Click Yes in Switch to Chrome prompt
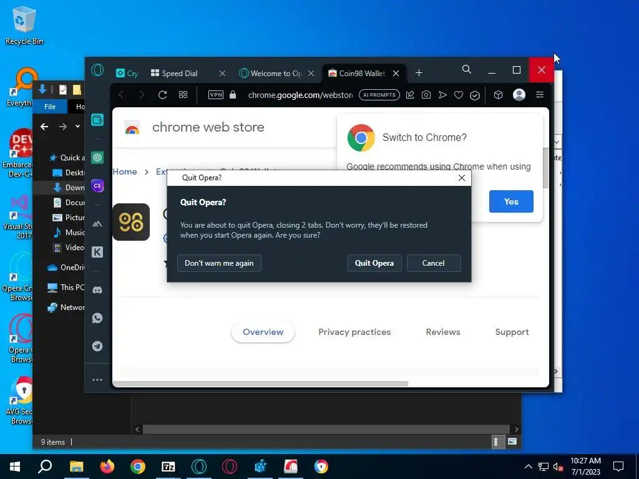Viewport: 639px width, 479px height. (x=511, y=201)
